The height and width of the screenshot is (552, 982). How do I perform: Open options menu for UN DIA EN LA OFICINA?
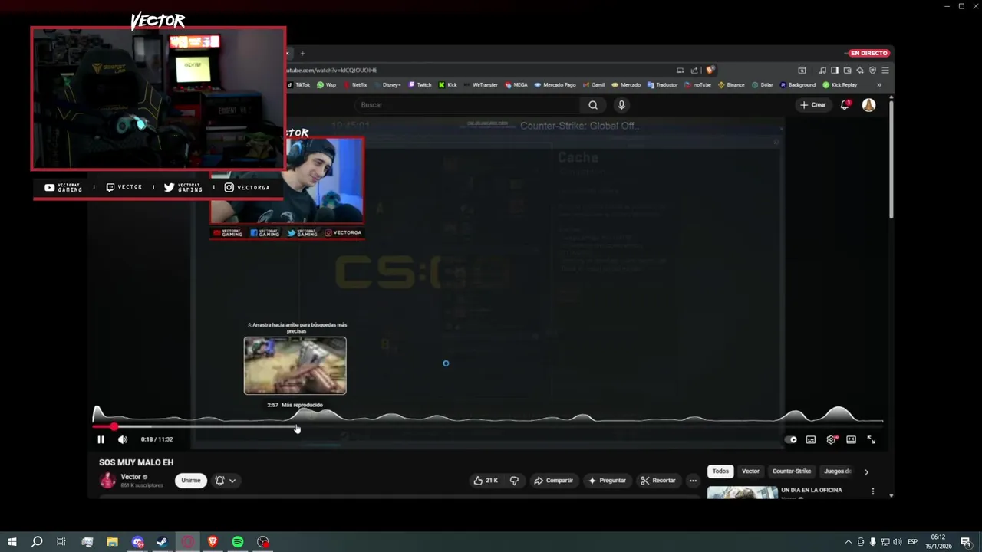tap(872, 491)
